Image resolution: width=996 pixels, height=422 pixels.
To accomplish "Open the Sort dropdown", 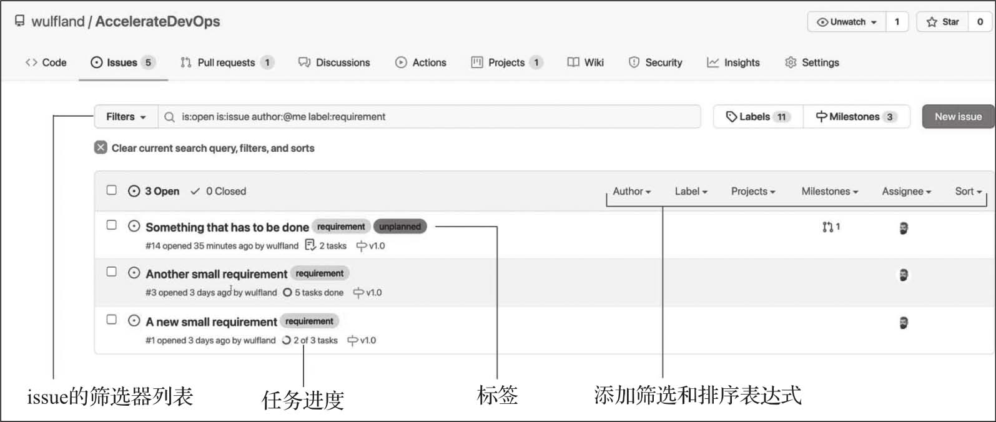I will click(x=969, y=192).
